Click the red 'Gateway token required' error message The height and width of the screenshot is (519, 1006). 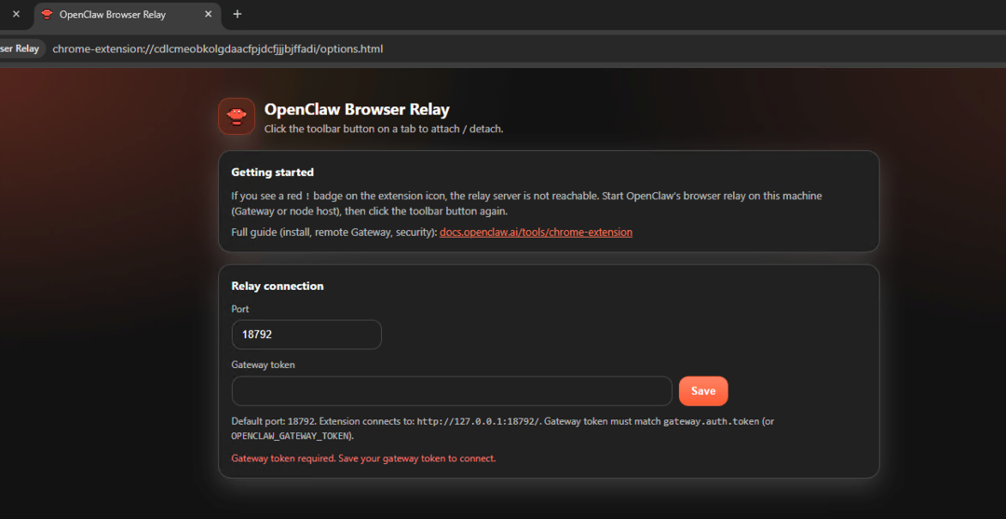pos(364,458)
